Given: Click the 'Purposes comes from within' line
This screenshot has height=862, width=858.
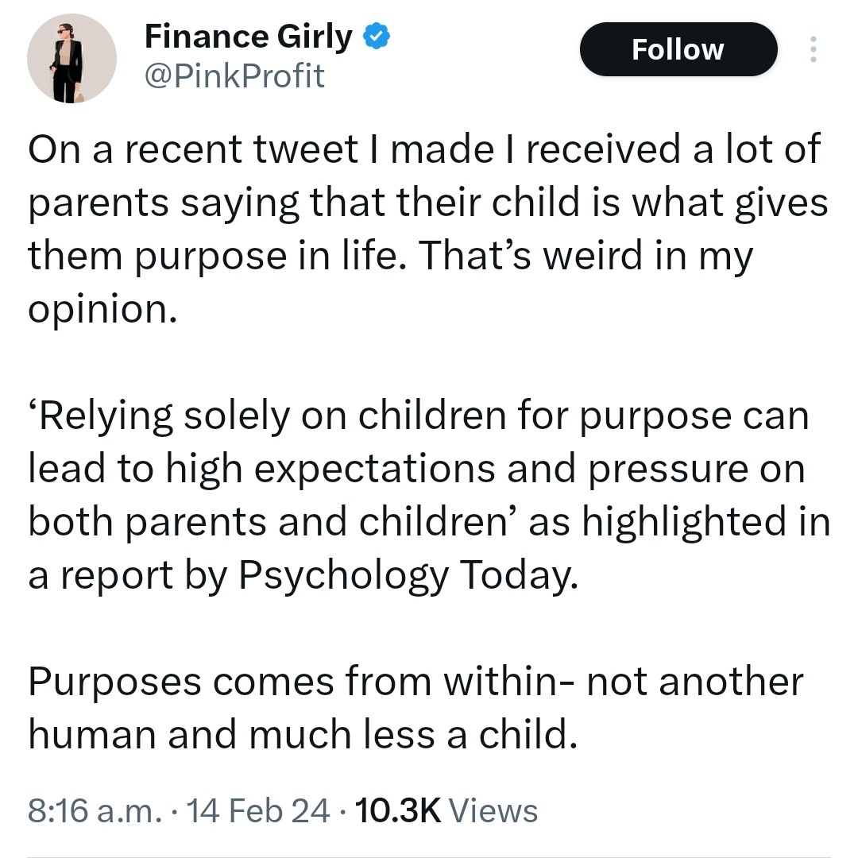Looking at the screenshot, I should coord(415,682).
